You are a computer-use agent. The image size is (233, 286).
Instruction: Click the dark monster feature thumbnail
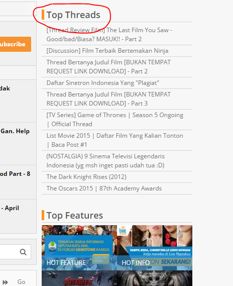(x=155, y=278)
